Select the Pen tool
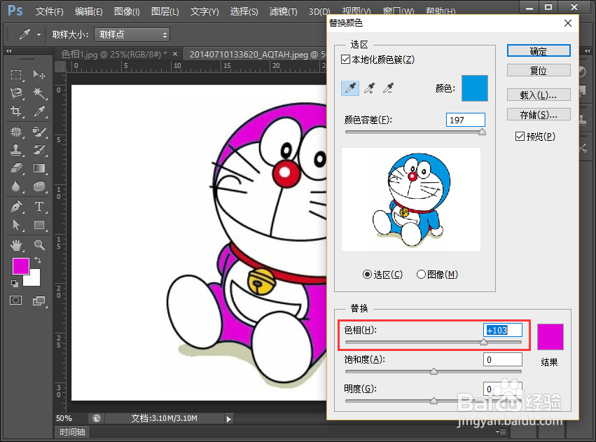The width and height of the screenshot is (596, 442). coord(16,207)
